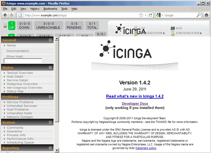
Task: Click the sidebar vertical scrollbar thumb
Action: [x=57, y=81]
